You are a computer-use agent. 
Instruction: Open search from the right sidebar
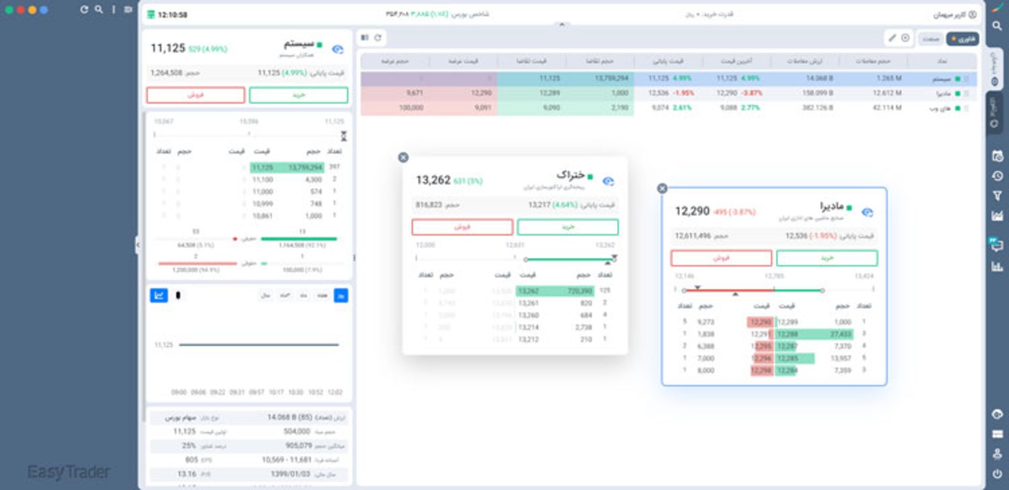997,25
